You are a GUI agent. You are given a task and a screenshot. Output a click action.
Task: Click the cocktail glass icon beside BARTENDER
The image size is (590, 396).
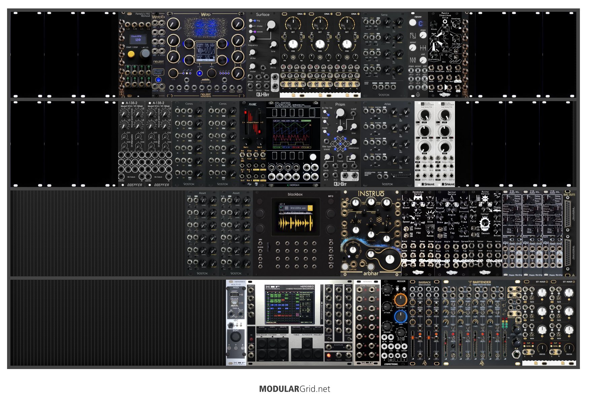470,282
